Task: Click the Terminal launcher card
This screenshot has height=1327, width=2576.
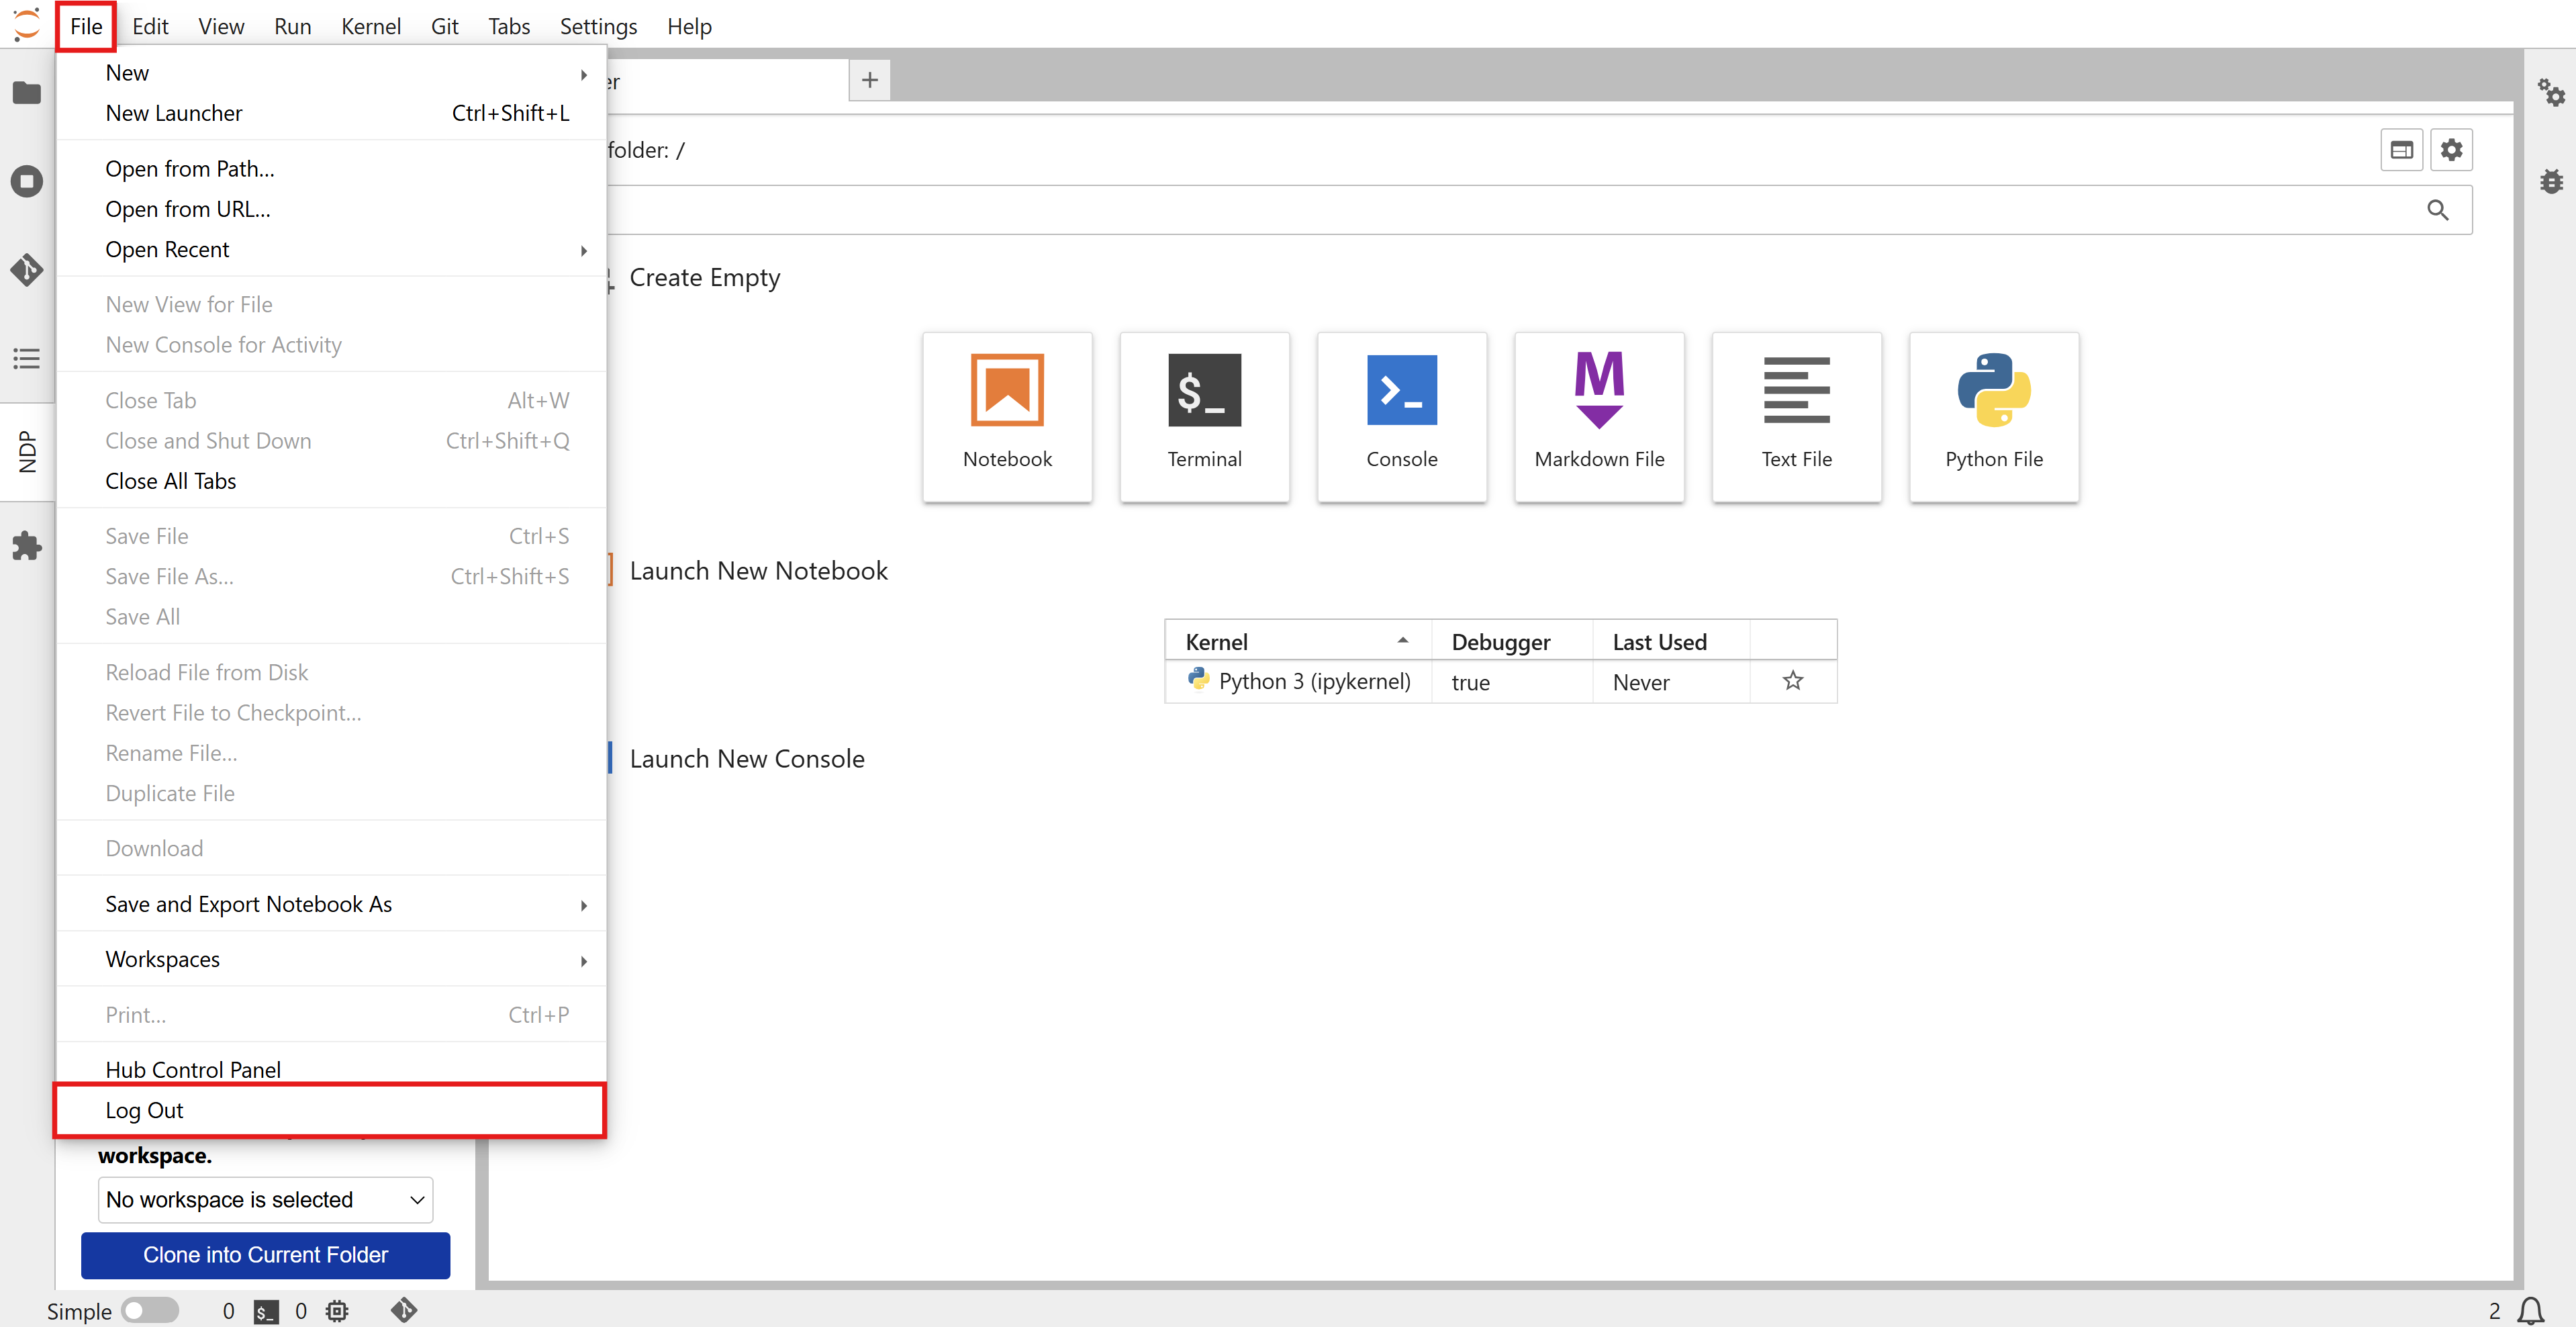Action: pyautogui.click(x=1204, y=416)
